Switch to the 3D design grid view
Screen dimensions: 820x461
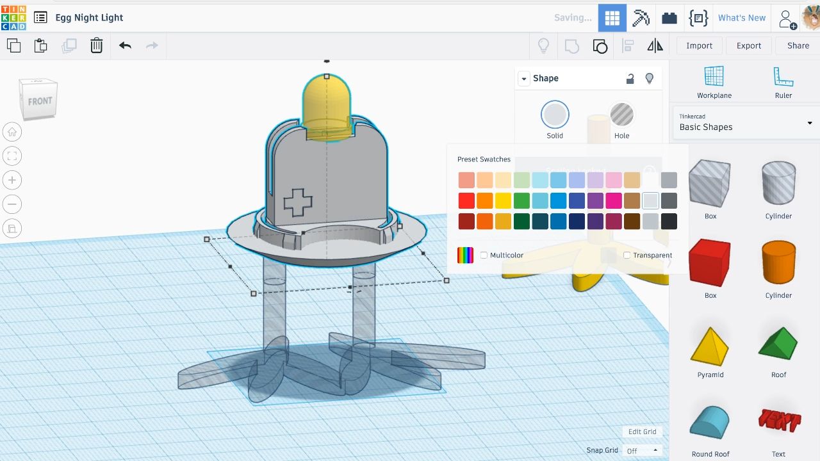(612, 18)
